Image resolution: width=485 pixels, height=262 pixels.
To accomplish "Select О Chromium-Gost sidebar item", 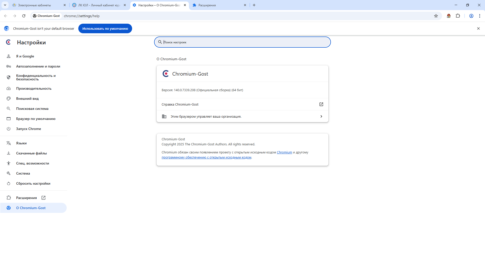I will point(34,208).
